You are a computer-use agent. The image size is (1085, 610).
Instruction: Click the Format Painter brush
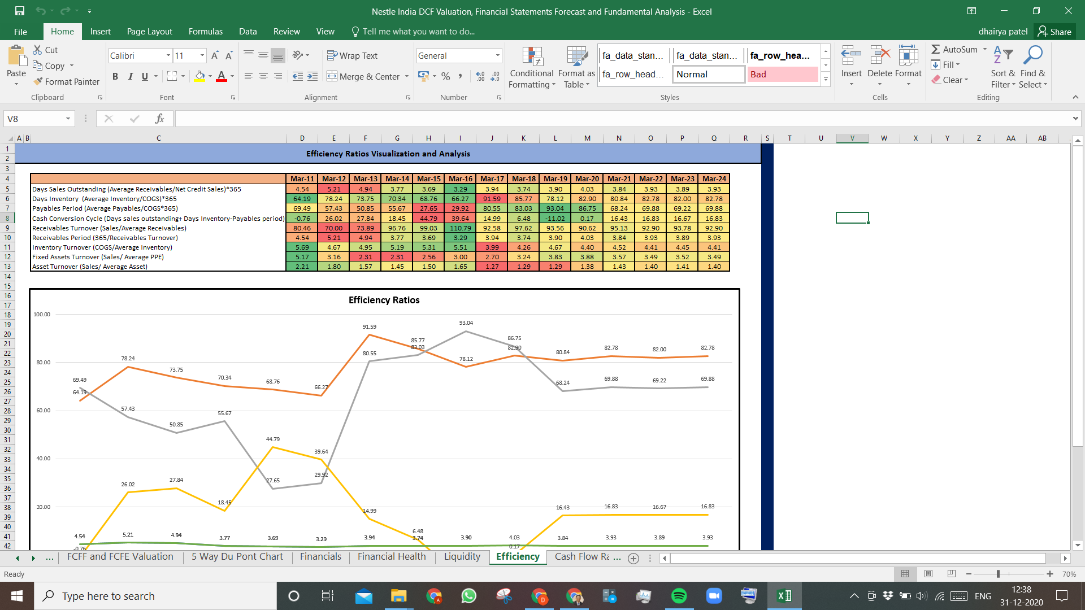tap(38, 81)
